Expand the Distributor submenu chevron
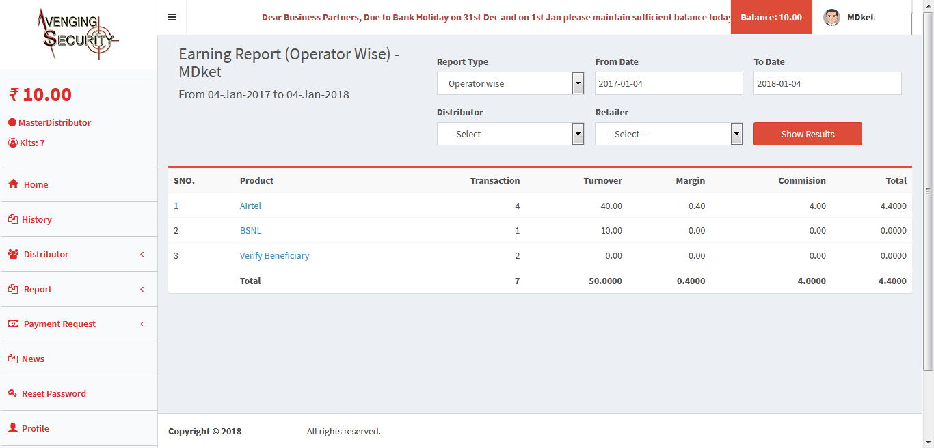 click(142, 254)
